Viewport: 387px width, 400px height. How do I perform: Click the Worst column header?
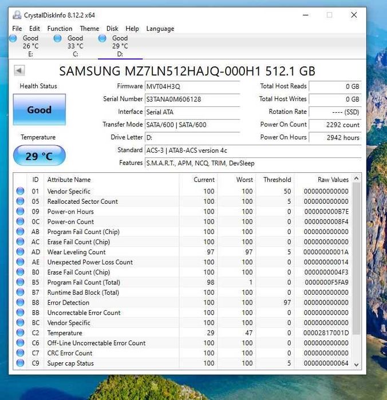pyautogui.click(x=236, y=180)
